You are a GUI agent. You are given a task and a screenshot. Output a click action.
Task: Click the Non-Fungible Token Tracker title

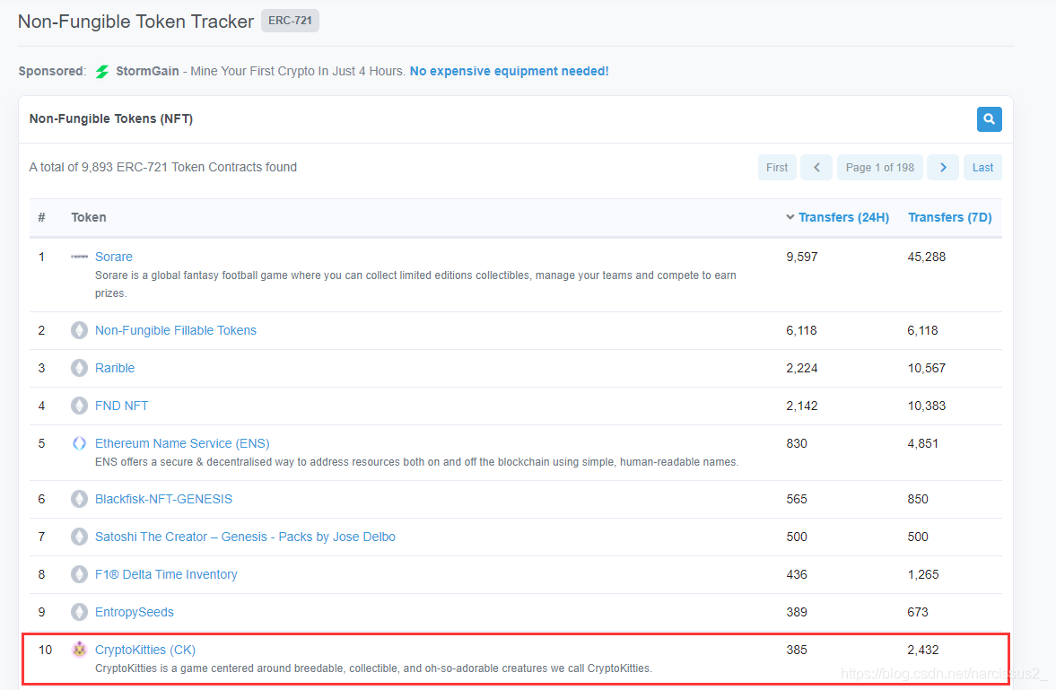[135, 22]
